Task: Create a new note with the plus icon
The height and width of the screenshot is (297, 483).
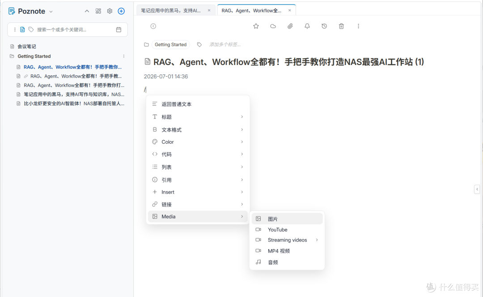Action: pos(121,11)
